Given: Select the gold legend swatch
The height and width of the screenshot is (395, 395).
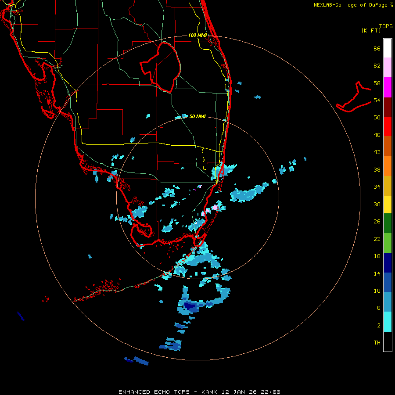Looking at the screenshot, I should click(388, 186).
